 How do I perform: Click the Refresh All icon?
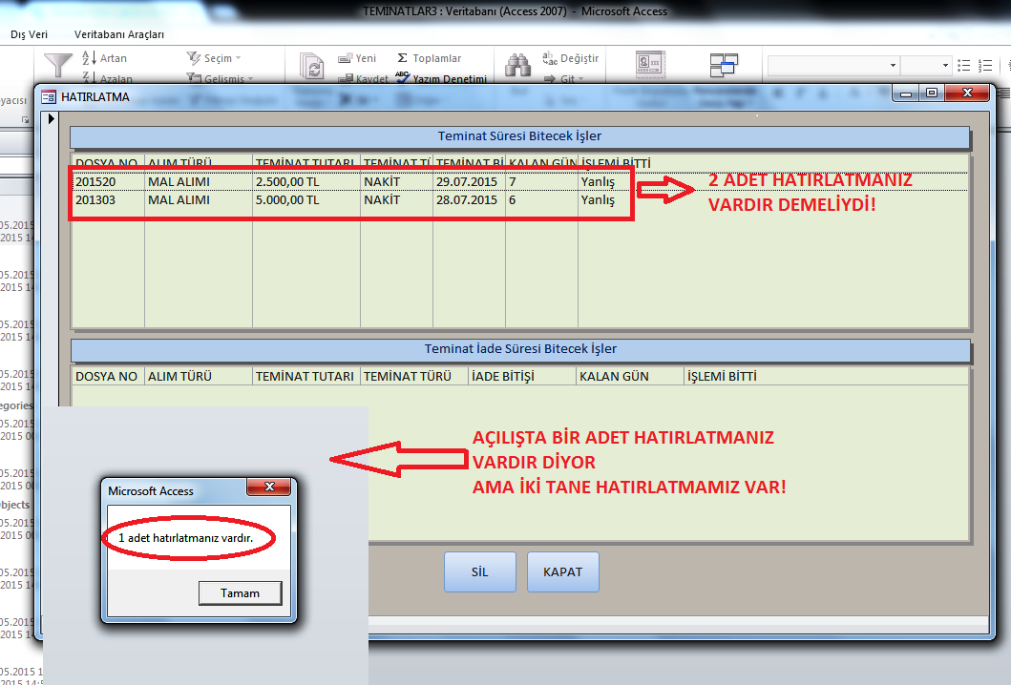click(312, 66)
